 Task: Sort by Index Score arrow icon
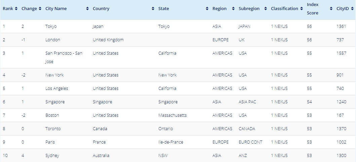[x=331, y=9]
